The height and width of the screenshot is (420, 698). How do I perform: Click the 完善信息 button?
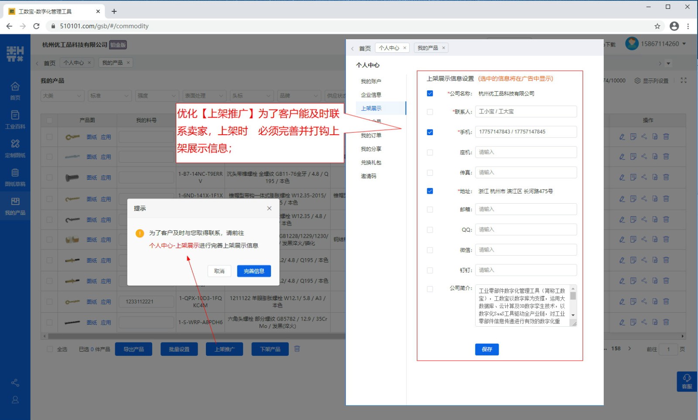coord(254,271)
